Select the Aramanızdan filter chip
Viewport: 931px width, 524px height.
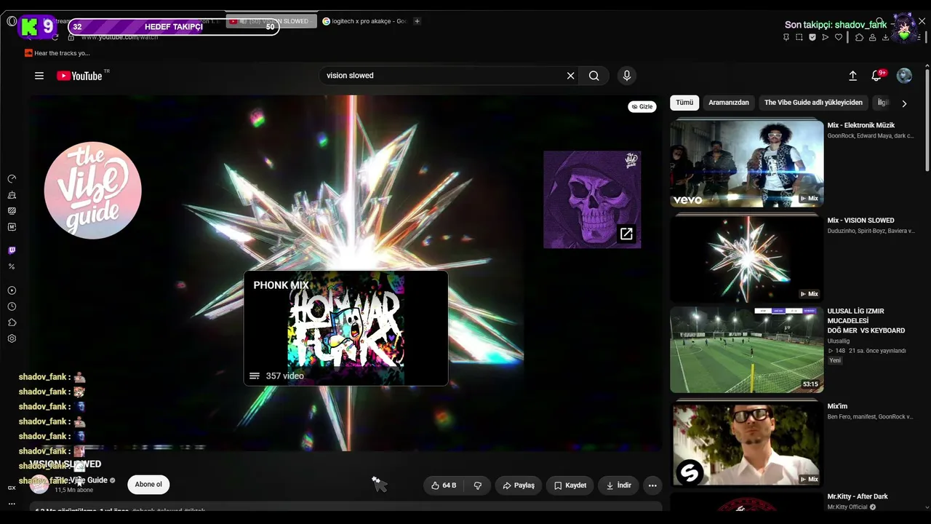tap(729, 103)
